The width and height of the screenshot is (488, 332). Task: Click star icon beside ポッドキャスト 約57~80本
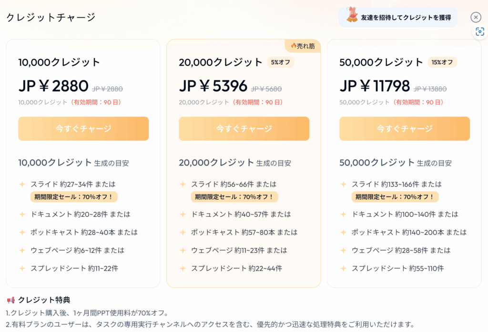[x=183, y=232]
